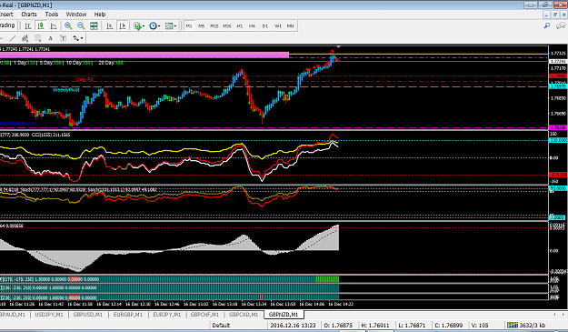Click the O: 1.76875 status value
568x332 pixels.
click(x=338, y=325)
